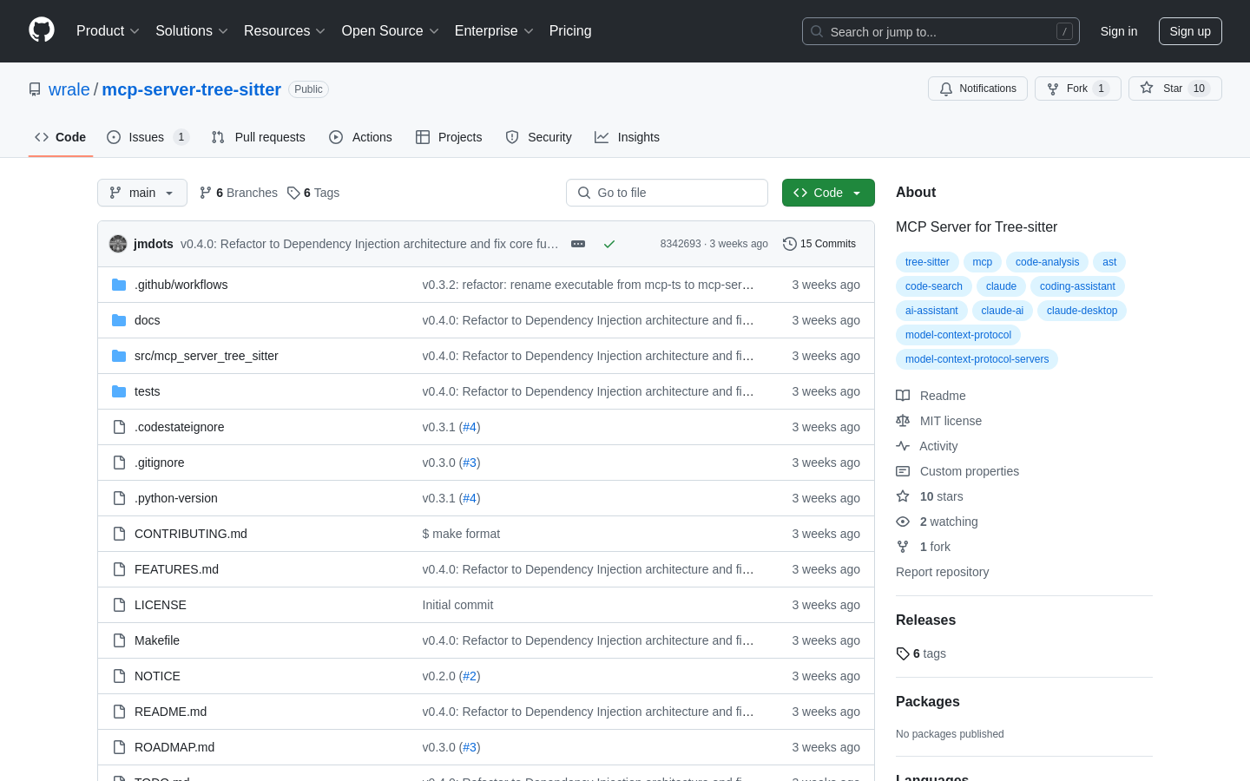Open commit hash 8342693
1250x781 pixels.
[681, 244]
